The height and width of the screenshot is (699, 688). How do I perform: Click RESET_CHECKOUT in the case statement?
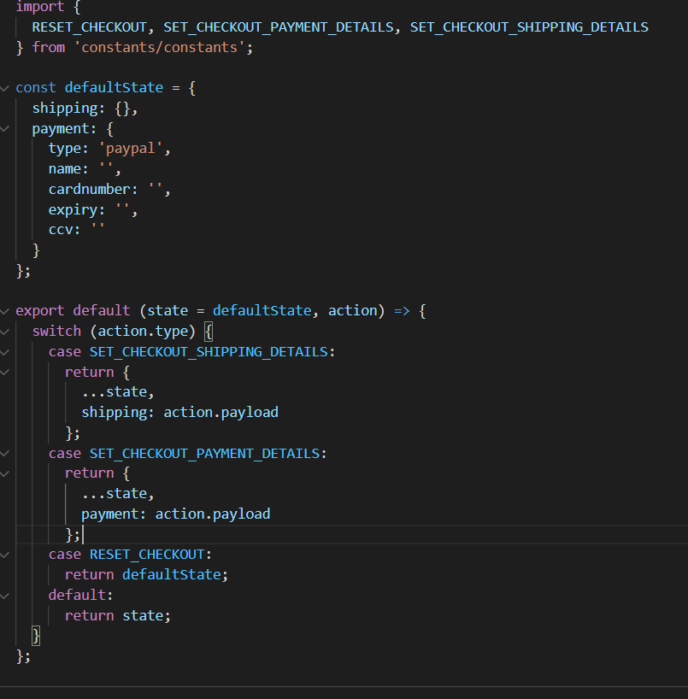pyautogui.click(x=147, y=555)
